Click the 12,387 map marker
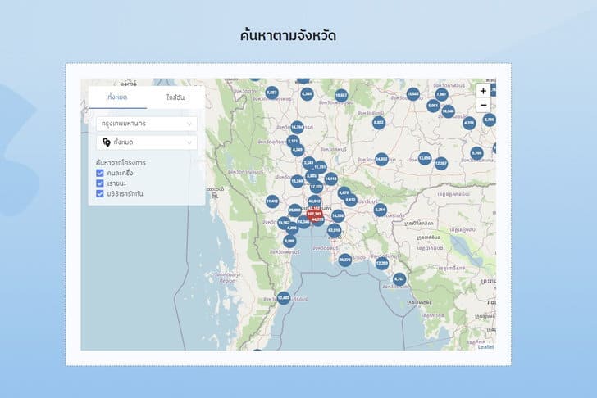This screenshot has height=398, width=597. click(441, 164)
